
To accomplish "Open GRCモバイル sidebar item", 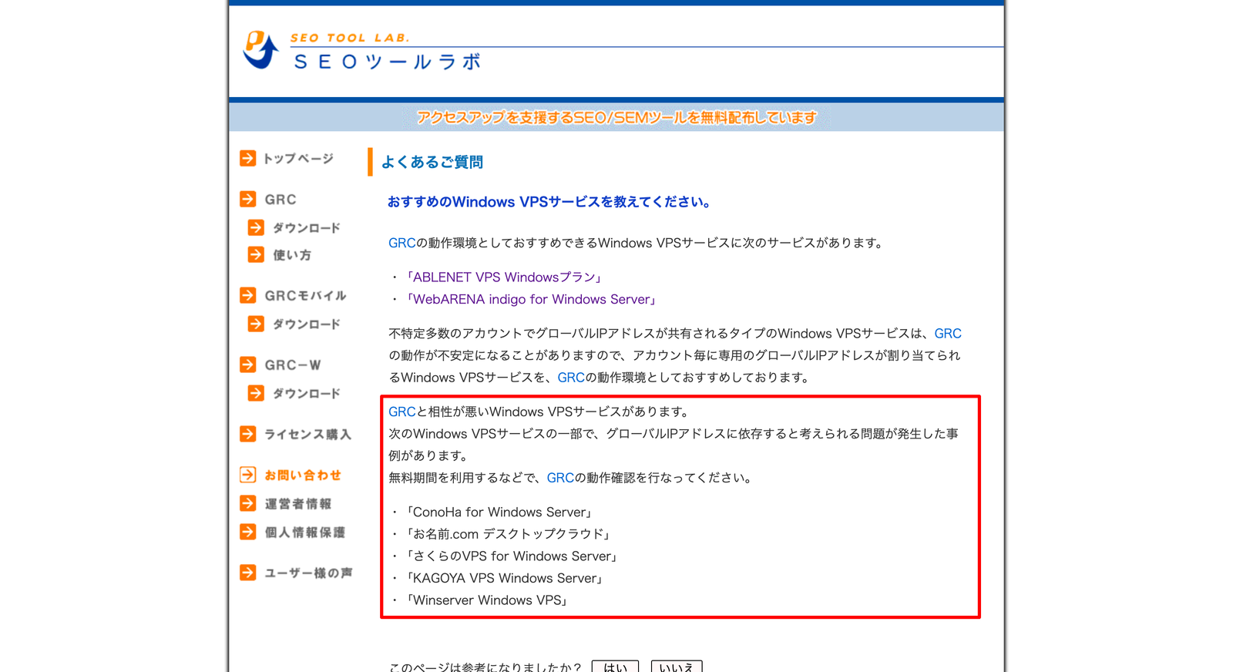I will (x=305, y=296).
